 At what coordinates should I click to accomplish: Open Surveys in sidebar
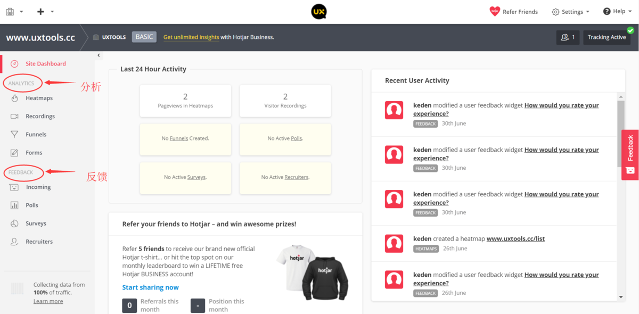coord(36,224)
